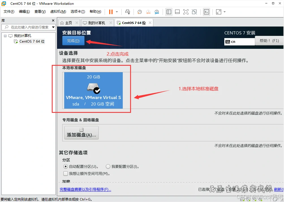Toggle the library sidebar view icon
Viewport: 284px width, 202px height.
point(169,12)
